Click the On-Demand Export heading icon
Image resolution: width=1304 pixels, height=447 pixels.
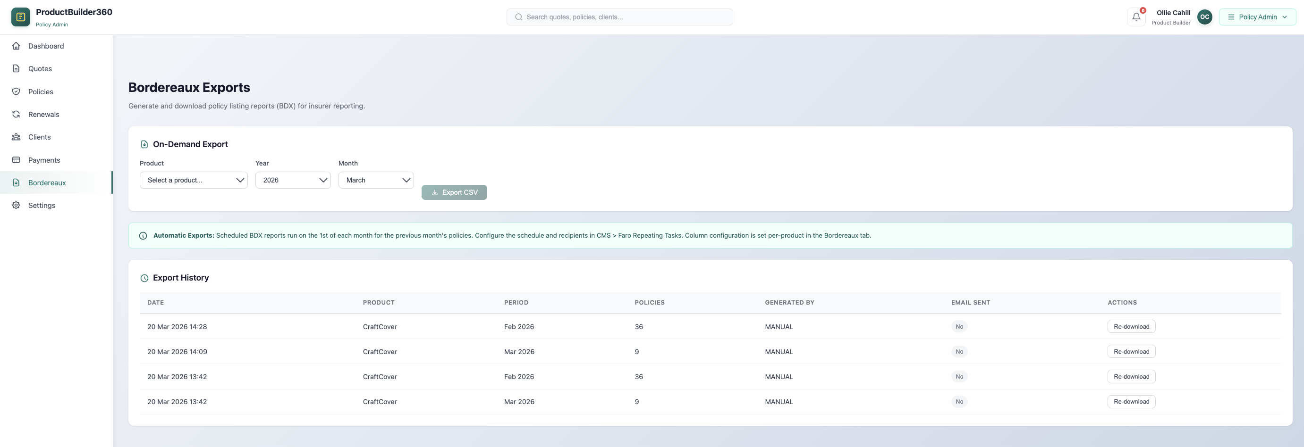144,145
